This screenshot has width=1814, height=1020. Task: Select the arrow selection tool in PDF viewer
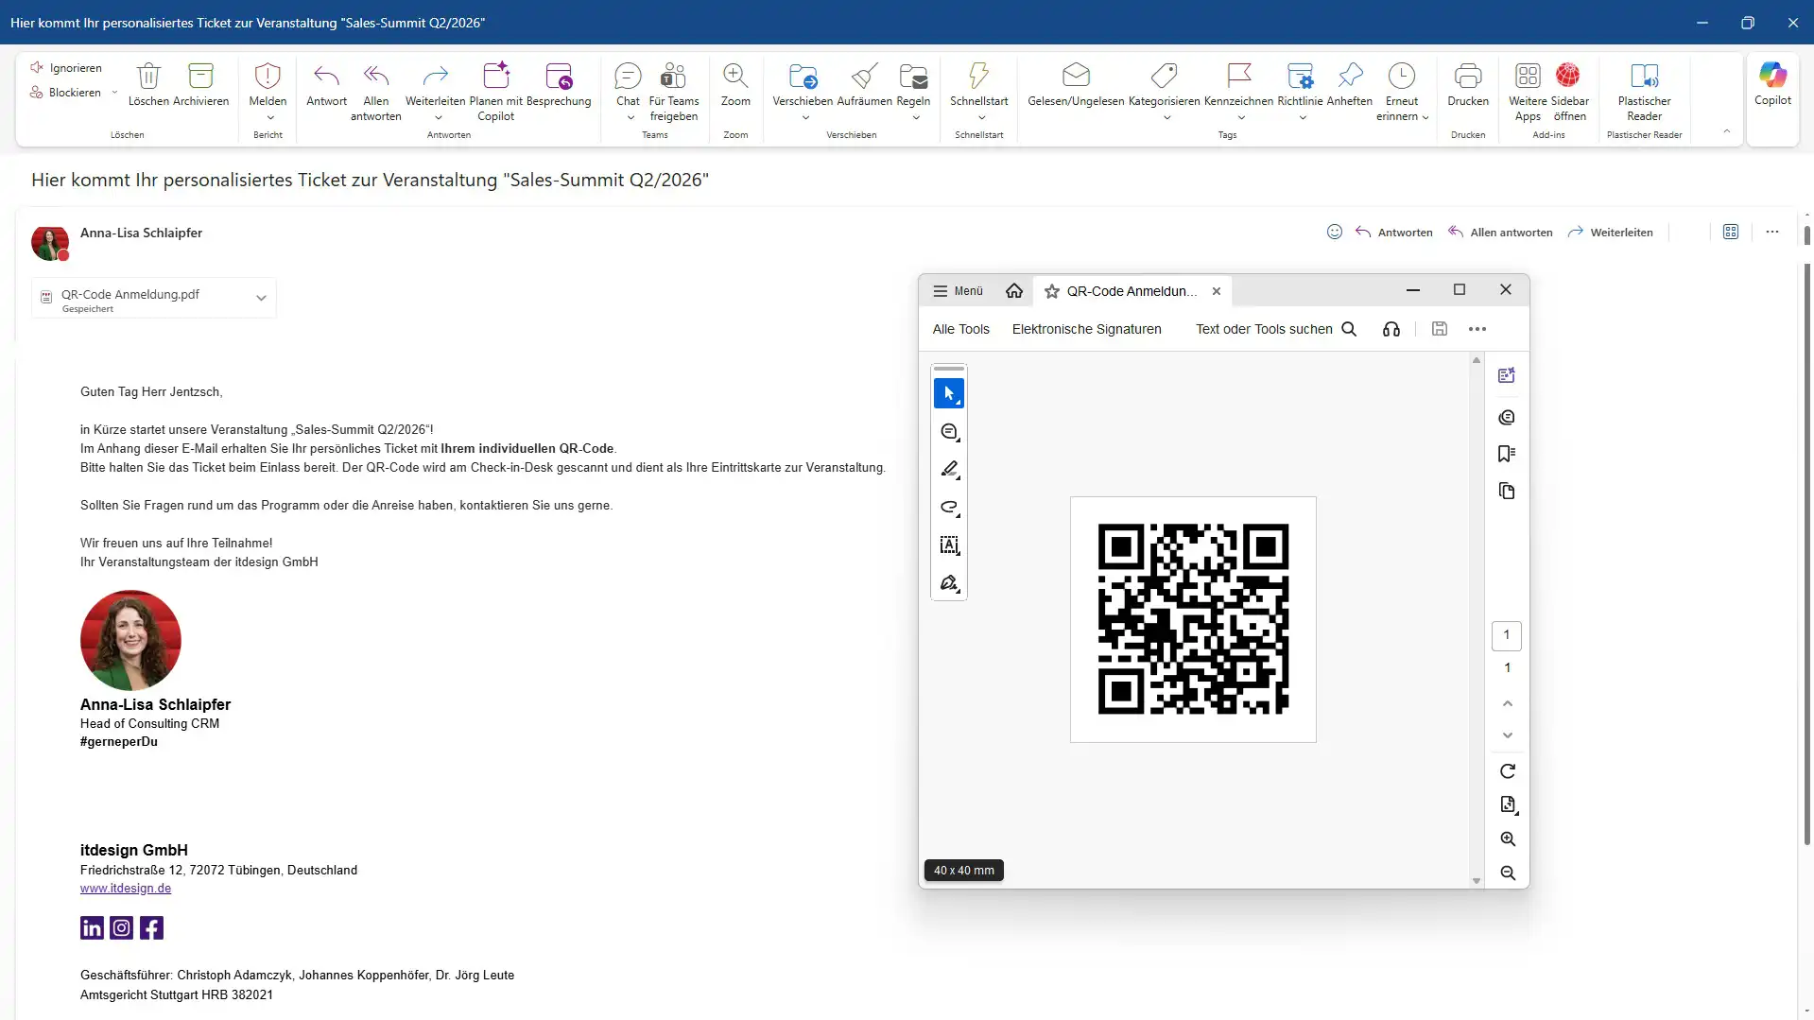point(949,393)
